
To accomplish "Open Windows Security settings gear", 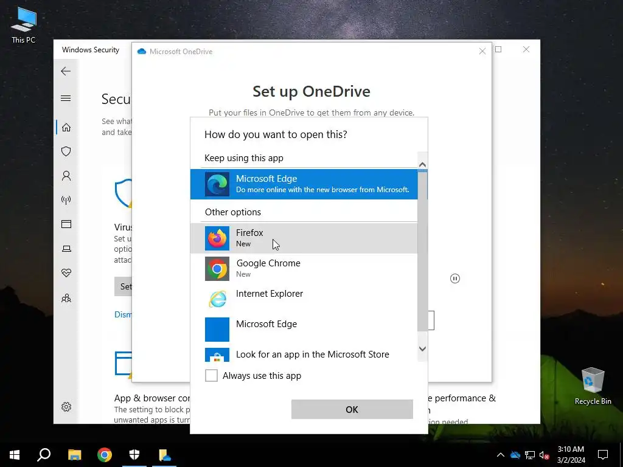I will pos(66,407).
